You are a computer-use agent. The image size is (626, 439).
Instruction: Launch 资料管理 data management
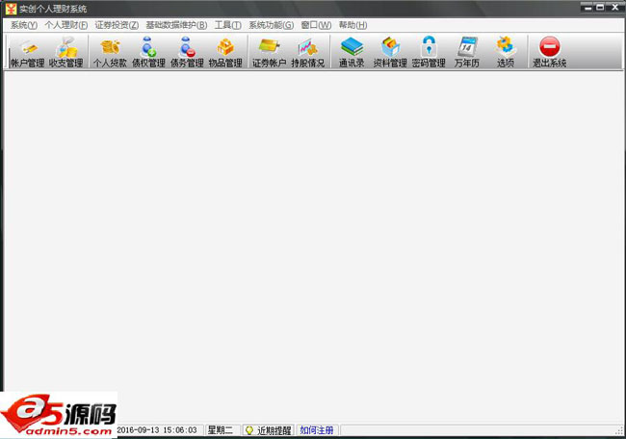coord(390,52)
